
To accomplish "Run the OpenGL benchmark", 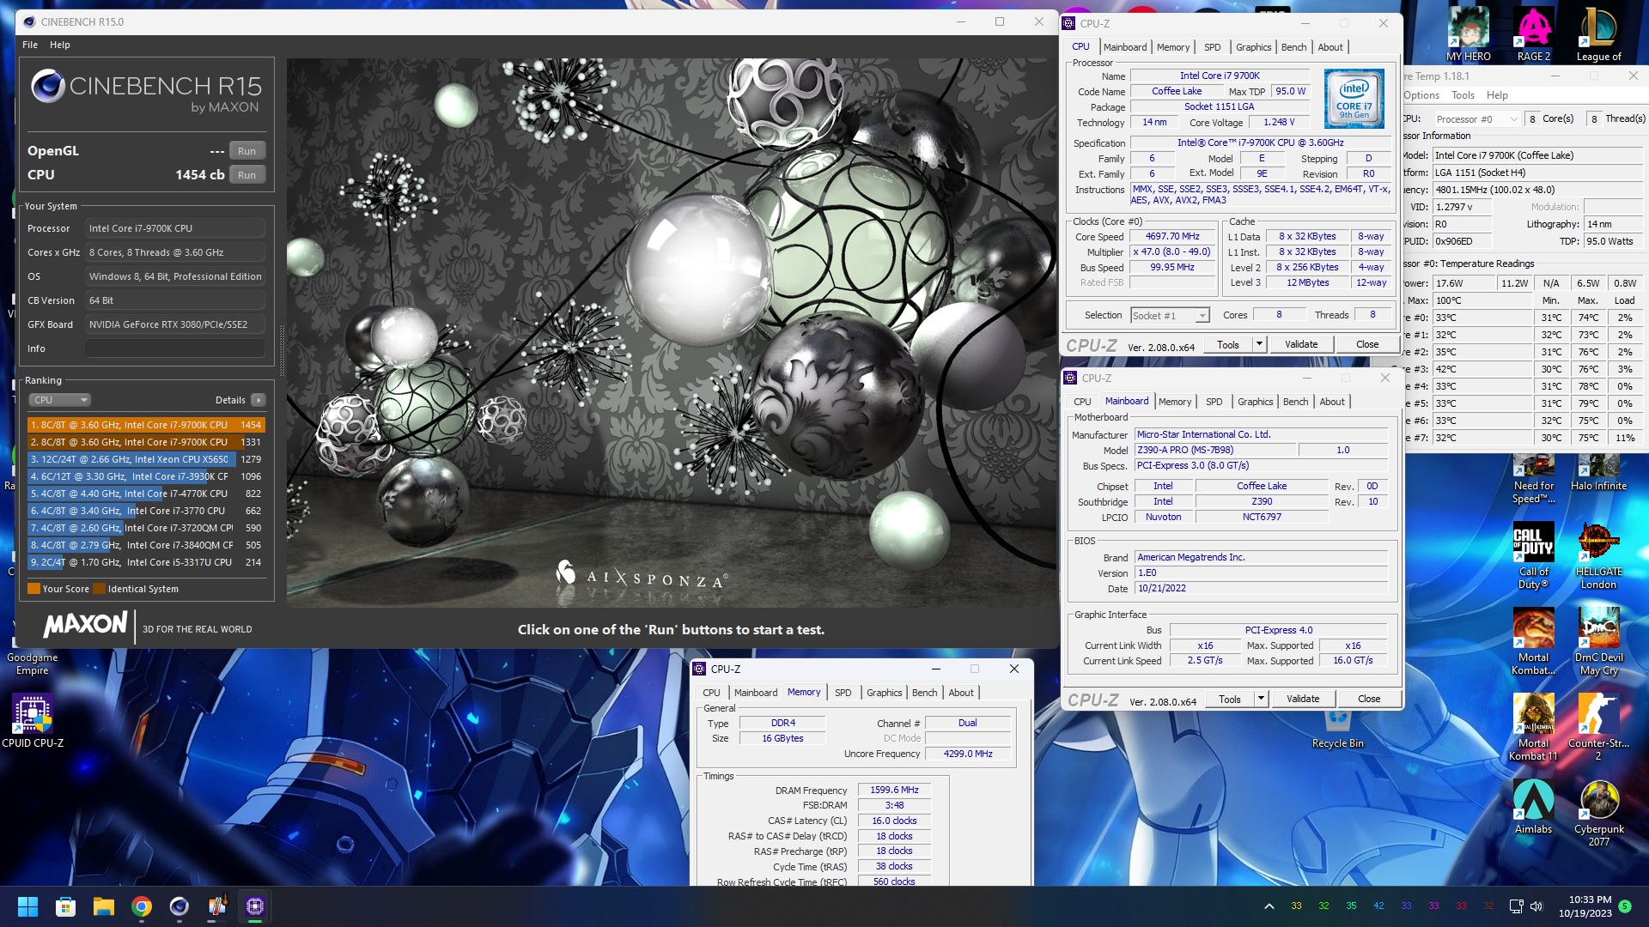I will click(x=246, y=151).
